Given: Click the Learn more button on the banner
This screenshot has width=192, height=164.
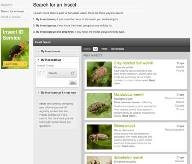Looking at the screenshot, I should [15, 64].
